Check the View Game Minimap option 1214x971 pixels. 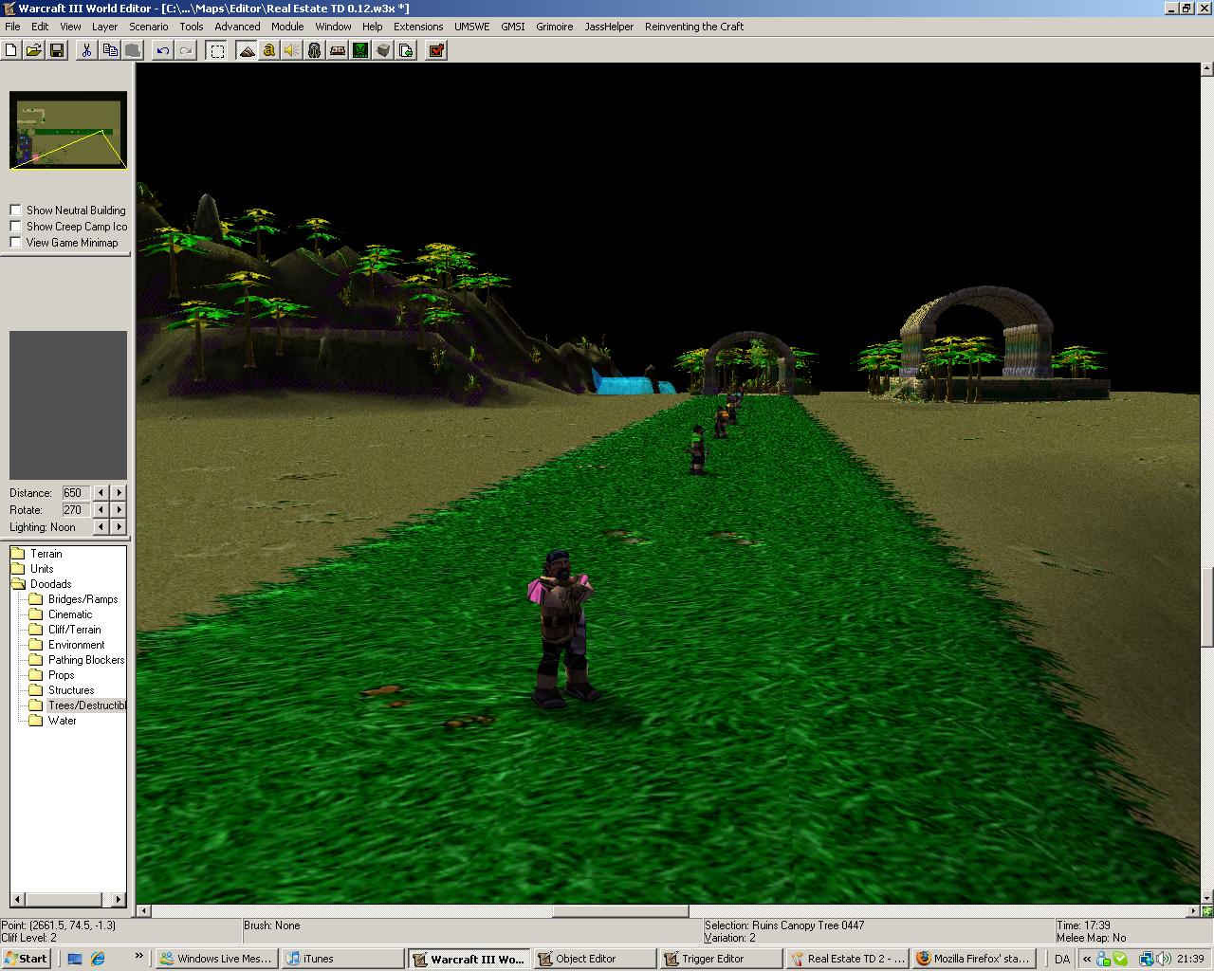15,243
